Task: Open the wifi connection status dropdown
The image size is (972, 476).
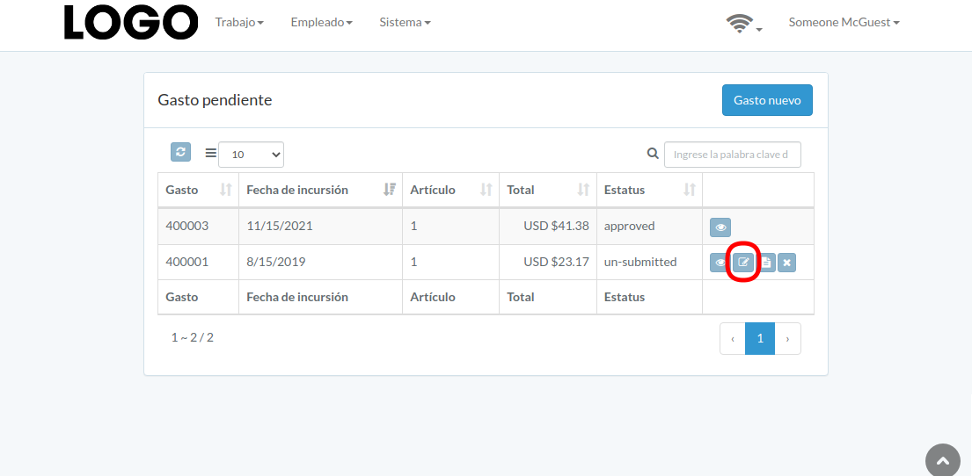Action: pyautogui.click(x=744, y=24)
